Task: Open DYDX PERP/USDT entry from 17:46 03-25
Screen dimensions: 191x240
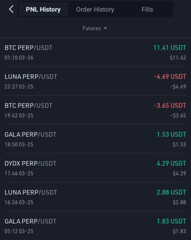Action: pos(95,168)
